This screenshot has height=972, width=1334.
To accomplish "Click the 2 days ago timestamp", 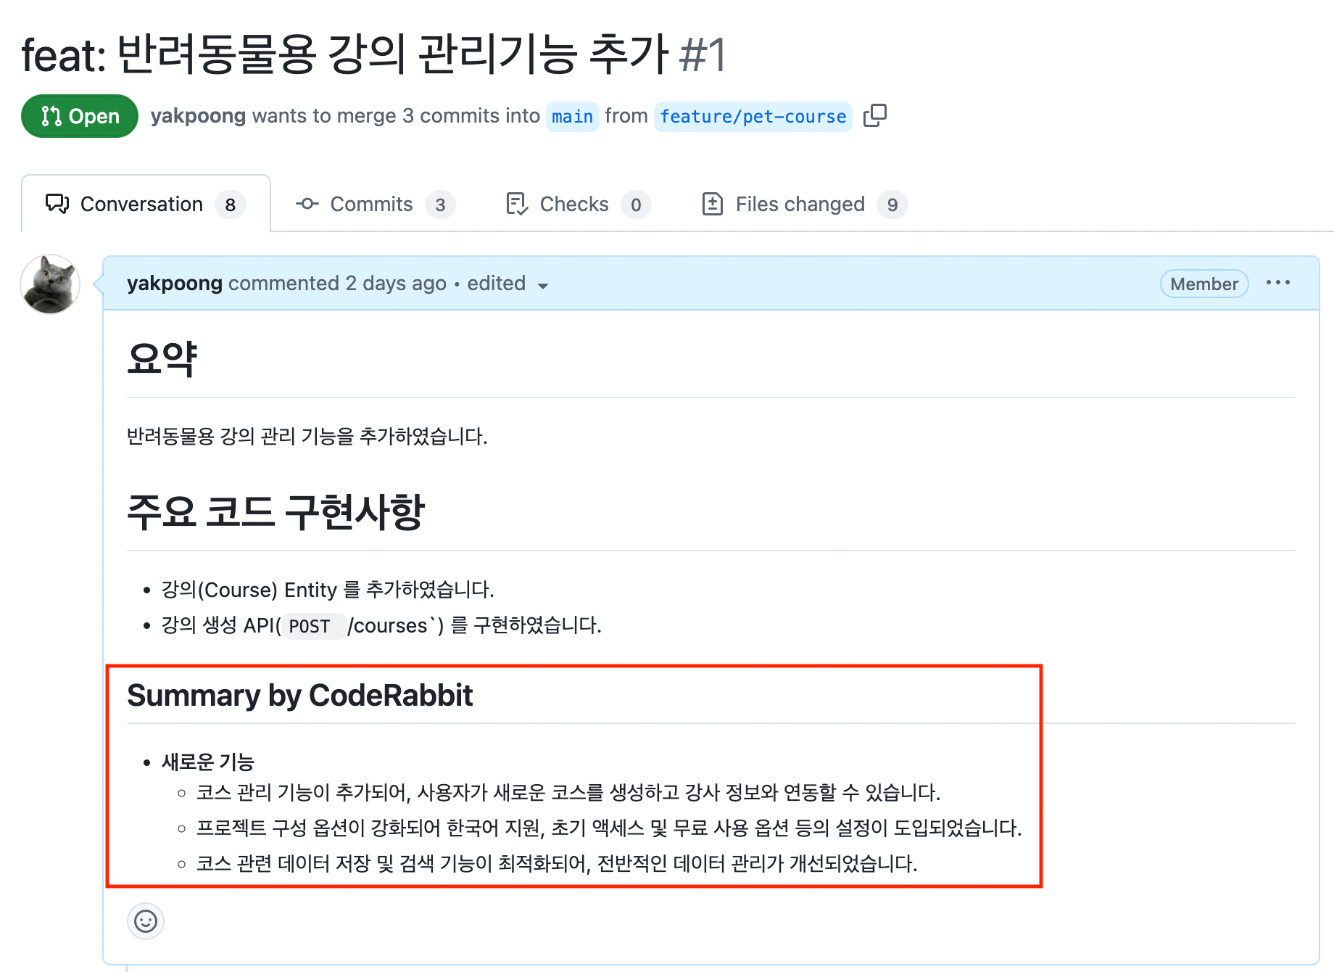I will click(396, 283).
